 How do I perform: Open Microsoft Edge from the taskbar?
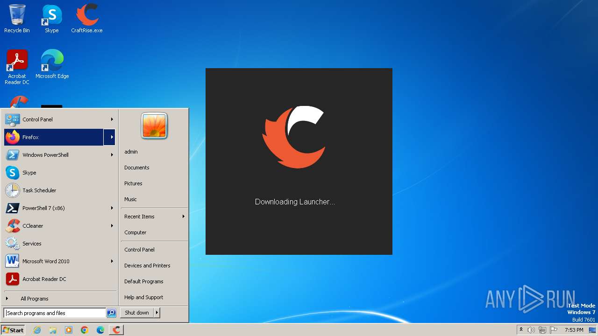coord(100,330)
